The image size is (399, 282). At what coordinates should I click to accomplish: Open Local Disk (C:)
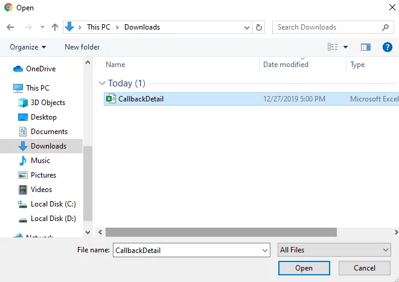[x=53, y=204]
